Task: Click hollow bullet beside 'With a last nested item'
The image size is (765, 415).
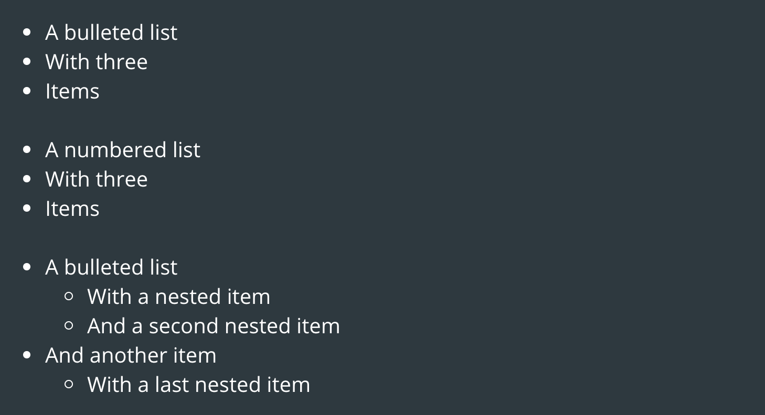Action: coord(69,385)
